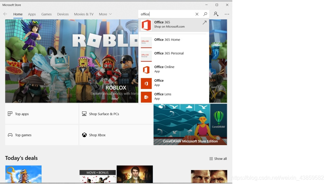Open the ROBLOX featured banner
Screen dimensions: 327x184
point(72,61)
